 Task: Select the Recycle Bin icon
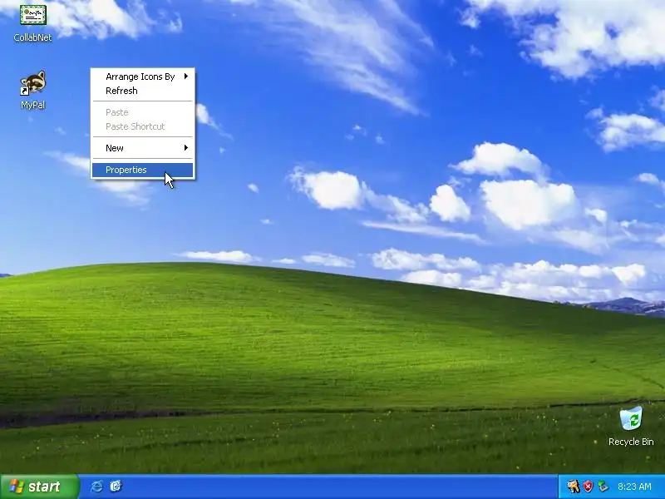point(631,419)
